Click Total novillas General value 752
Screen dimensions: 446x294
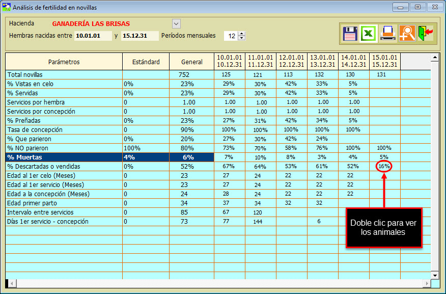coord(184,75)
